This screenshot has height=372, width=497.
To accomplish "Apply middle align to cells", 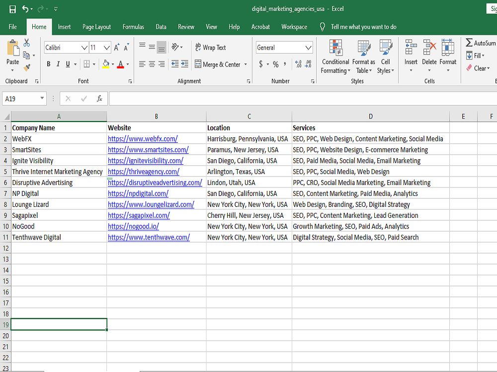I will point(152,47).
